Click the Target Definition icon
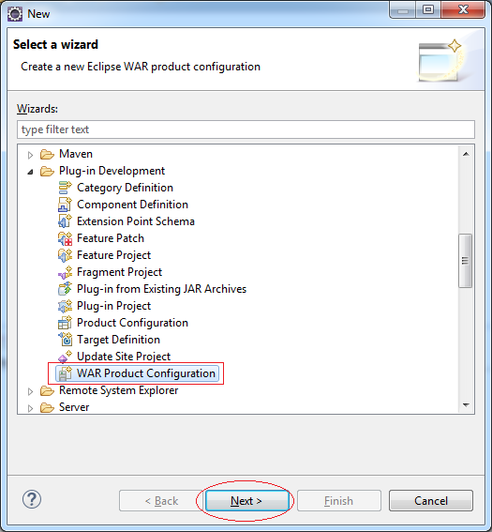The height and width of the screenshot is (532, 492). [65, 340]
